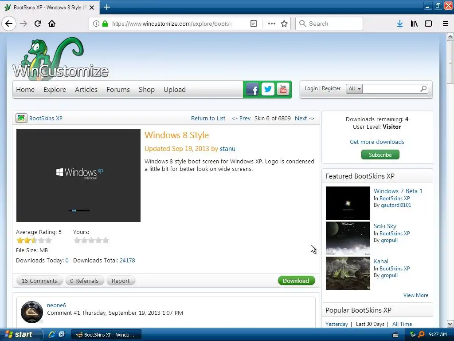Toggle reader view icon in address bar
The image size is (454, 341).
253,24
